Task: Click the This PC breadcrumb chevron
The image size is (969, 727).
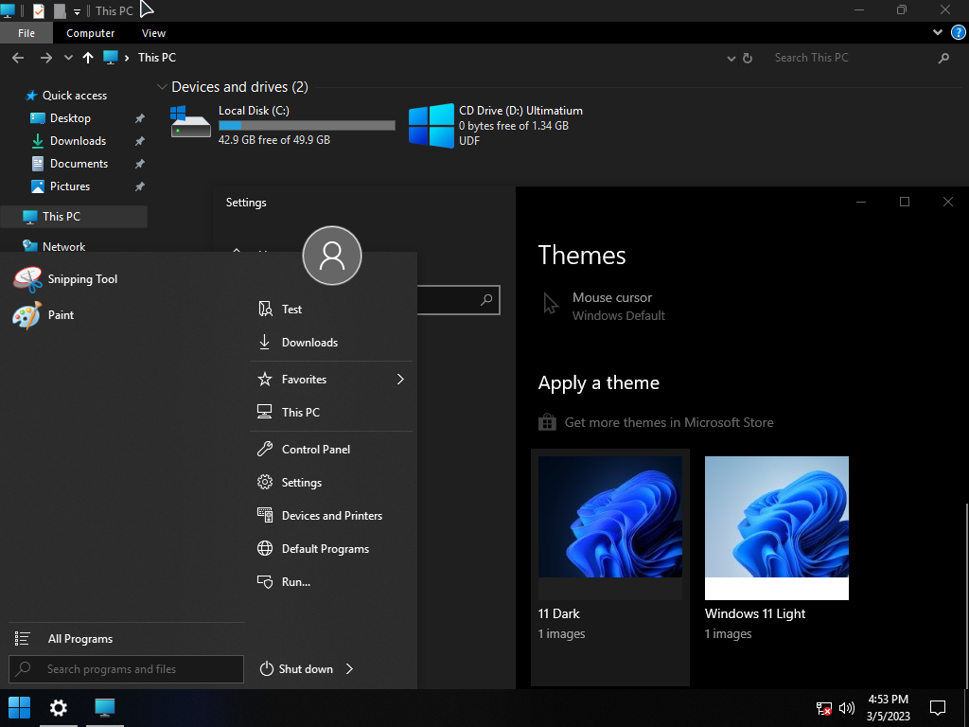Action: (127, 58)
